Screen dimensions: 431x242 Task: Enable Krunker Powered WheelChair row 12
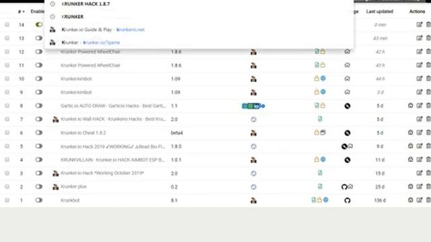tap(39, 52)
